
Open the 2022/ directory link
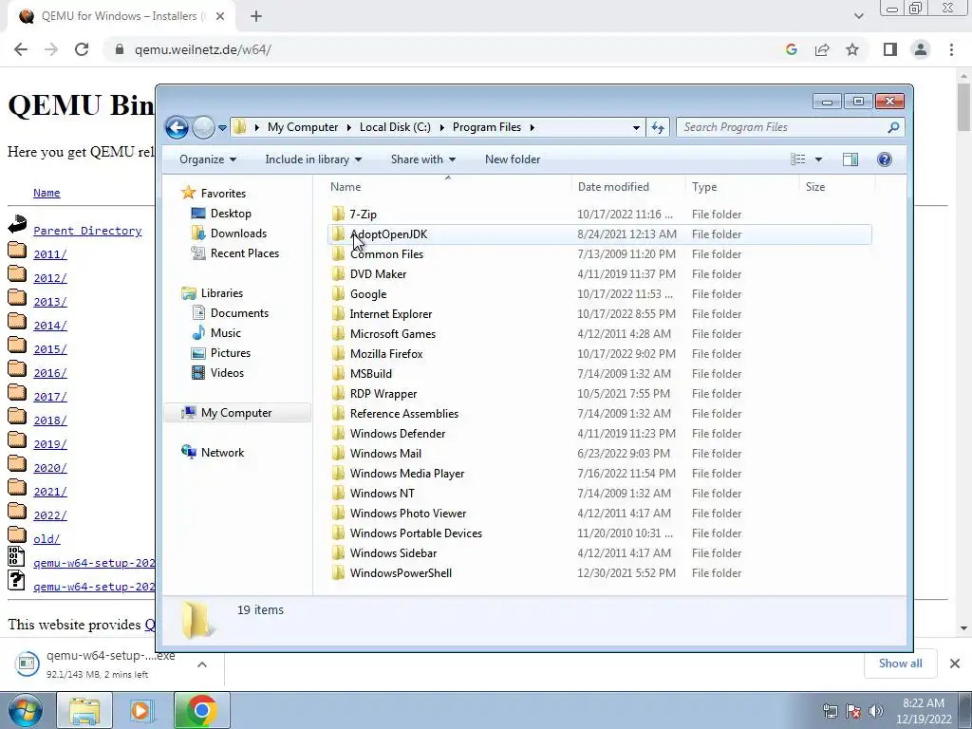[x=50, y=515]
